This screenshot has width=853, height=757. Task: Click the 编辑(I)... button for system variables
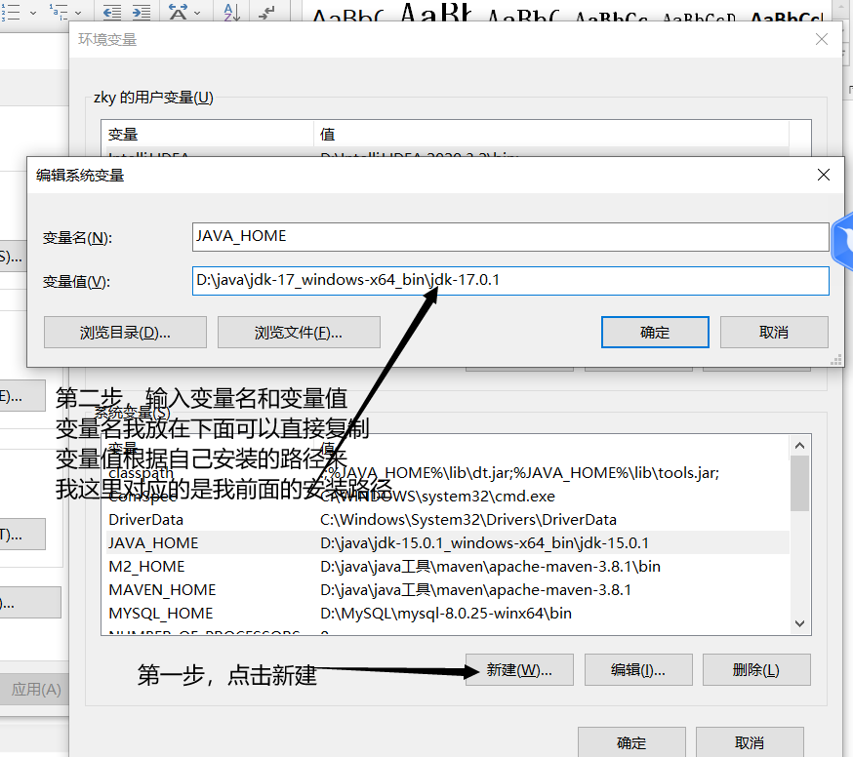[x=638, y=670]
